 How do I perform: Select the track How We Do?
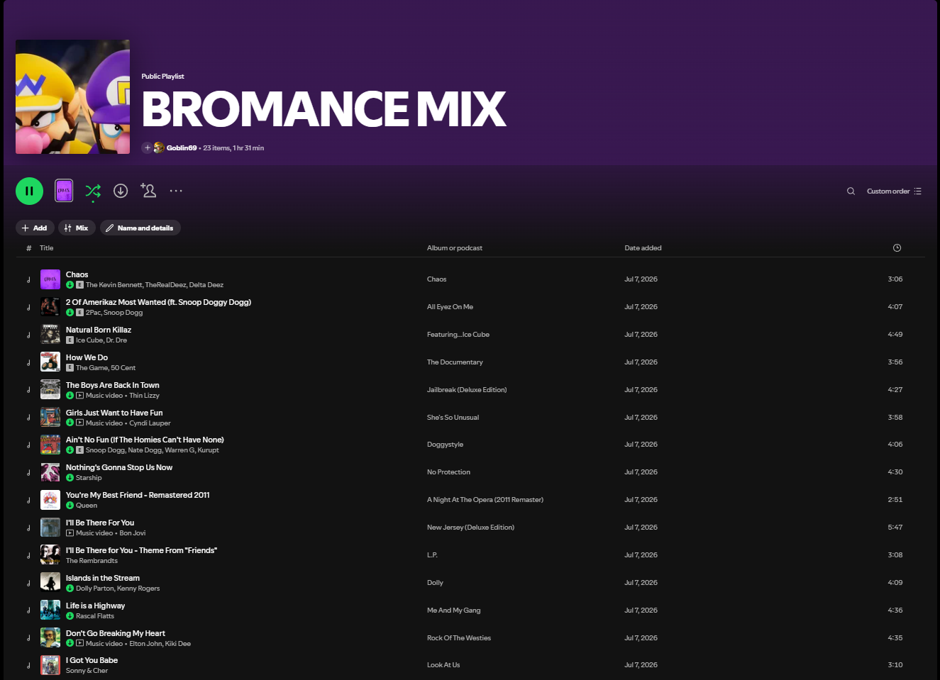[87, 357]
